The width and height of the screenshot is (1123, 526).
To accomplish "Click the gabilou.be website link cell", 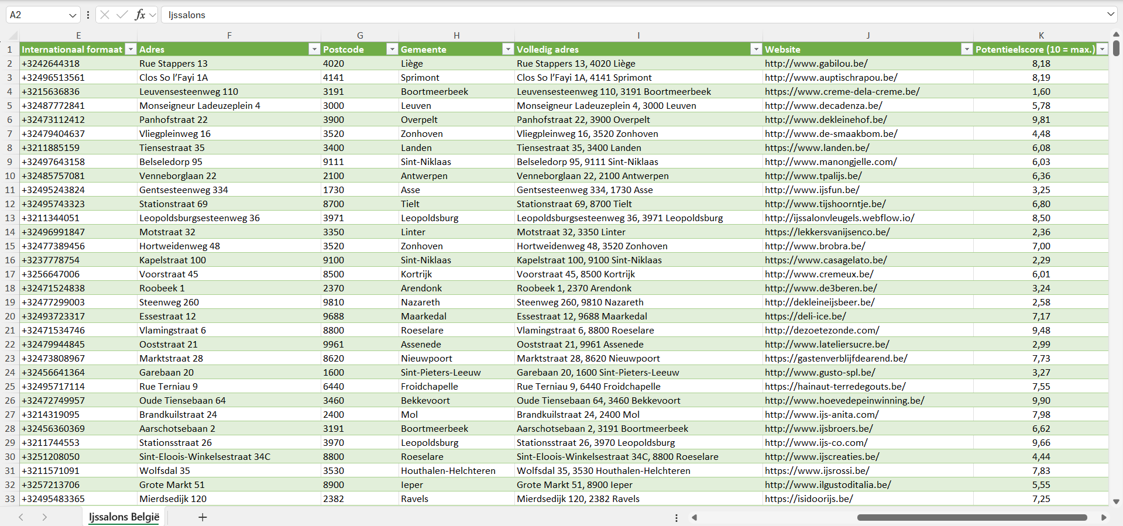I will point(816,63).
